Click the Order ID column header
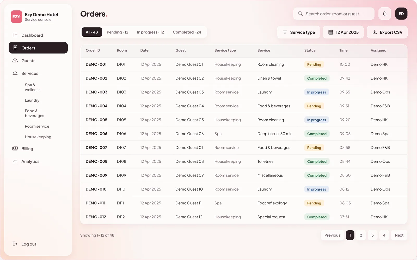The width and height of the screenshot is (417, 260). click(x=93, y=50)
